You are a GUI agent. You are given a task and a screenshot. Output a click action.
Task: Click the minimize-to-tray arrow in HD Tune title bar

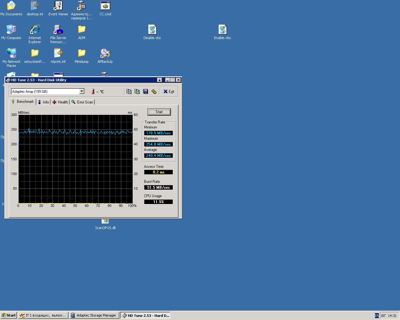pyautogui.click(x=159, y=80)
